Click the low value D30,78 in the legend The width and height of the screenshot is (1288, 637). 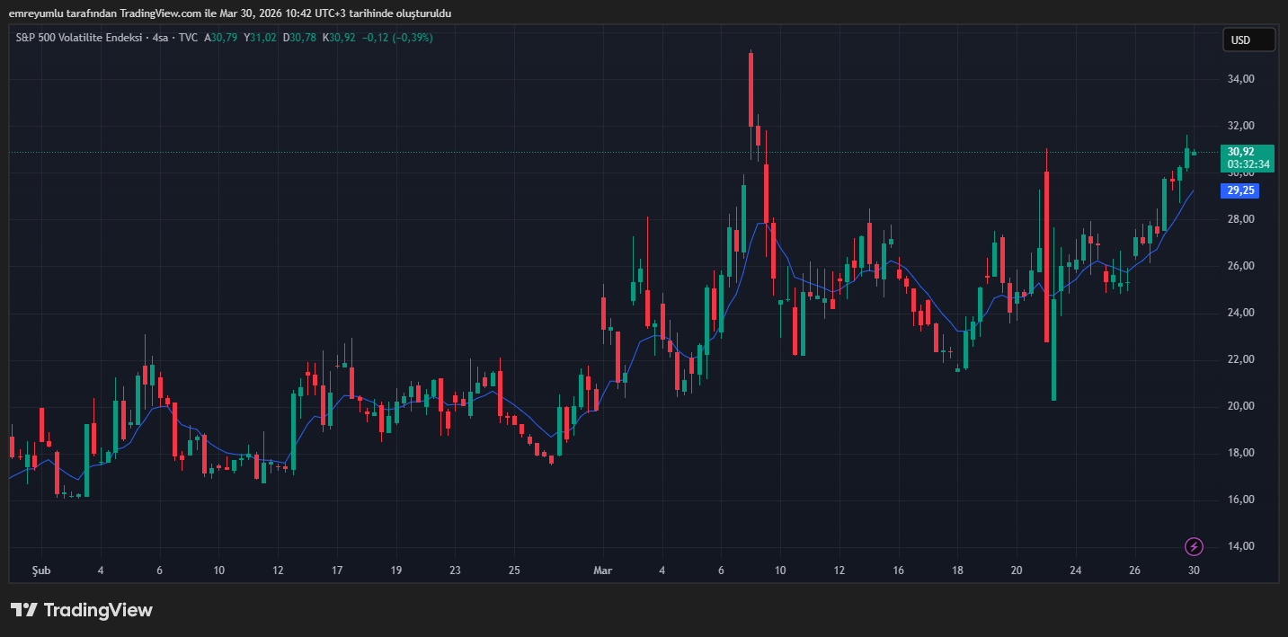tap(301, 38)
